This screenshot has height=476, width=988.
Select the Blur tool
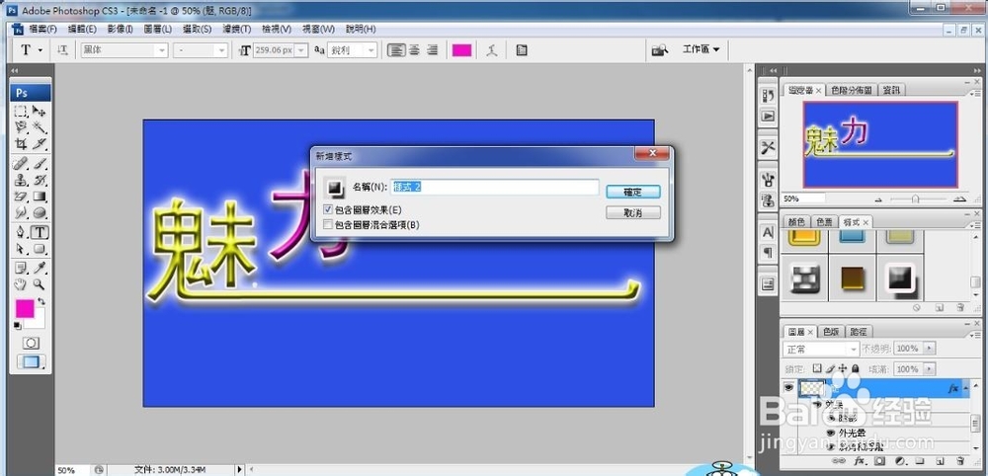tap(22, 212)
